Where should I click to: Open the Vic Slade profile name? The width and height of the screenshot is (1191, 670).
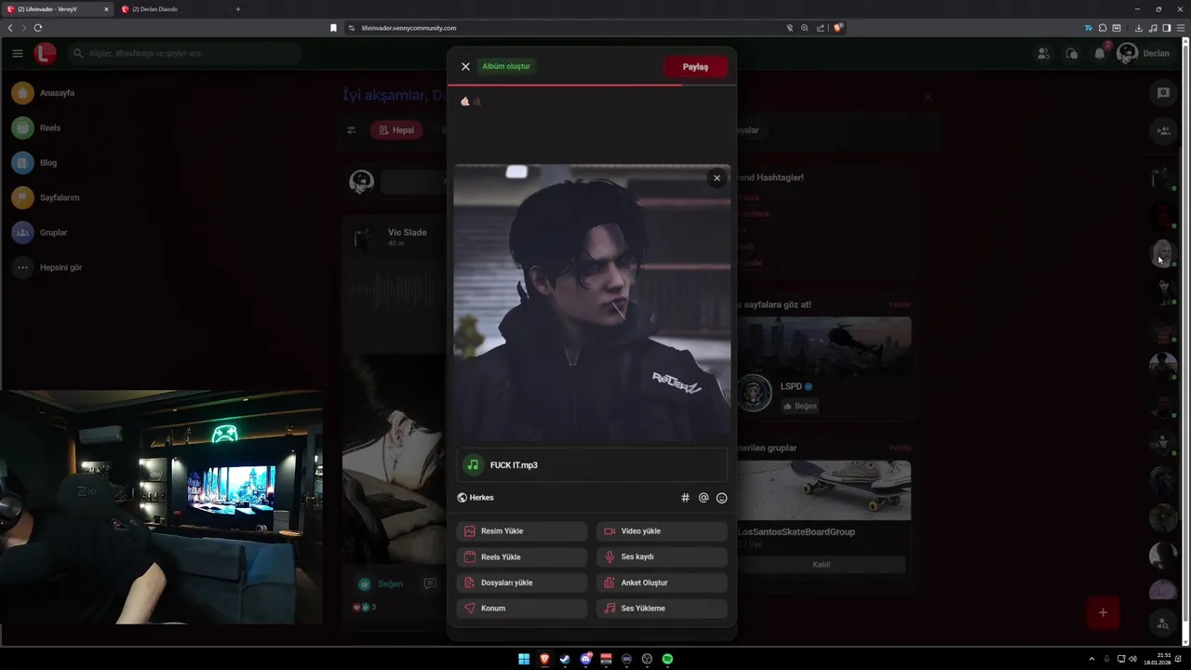(x=407, y=233)
